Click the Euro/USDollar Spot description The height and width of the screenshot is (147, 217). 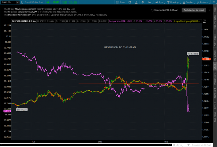(34, 2)
